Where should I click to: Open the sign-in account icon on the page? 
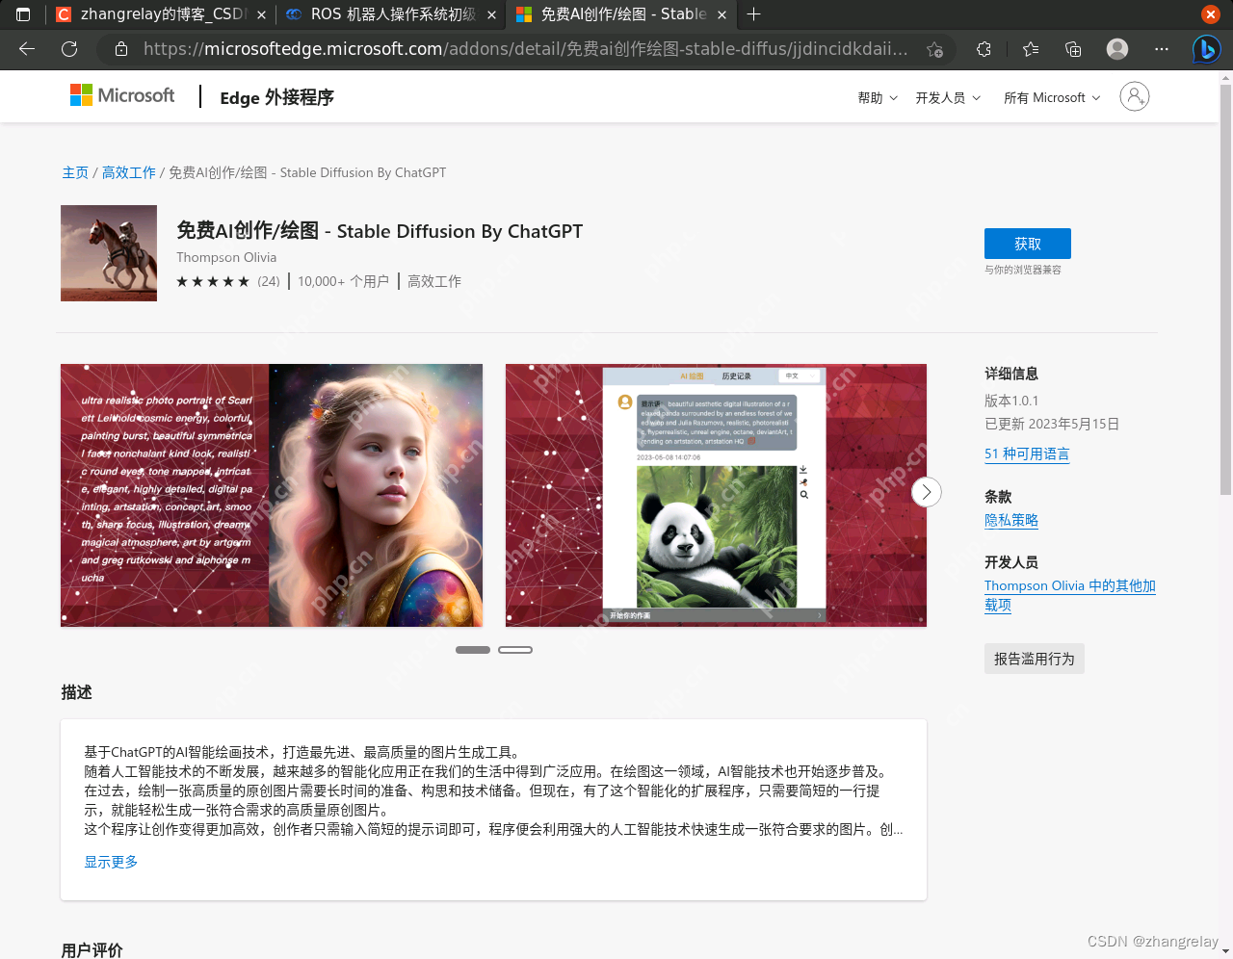coord(1134,95)
